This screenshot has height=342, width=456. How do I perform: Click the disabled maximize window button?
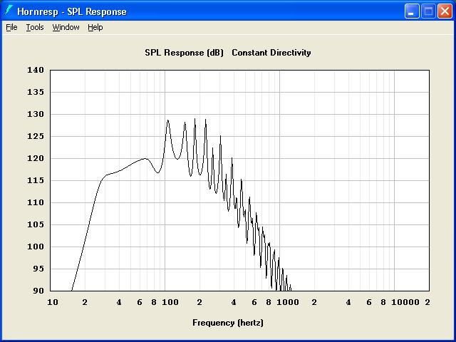pyautogui.click(x=428, y=11)
